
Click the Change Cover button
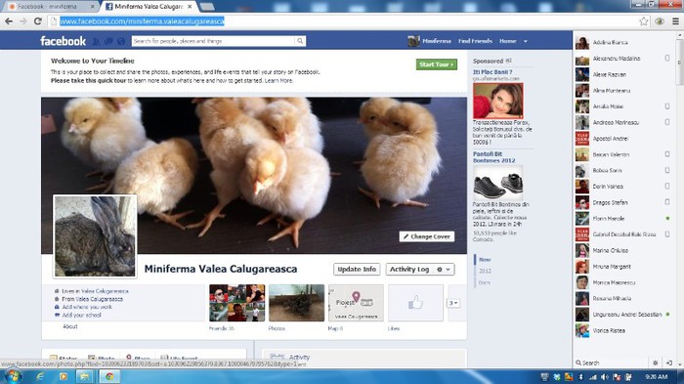[427, 236]
